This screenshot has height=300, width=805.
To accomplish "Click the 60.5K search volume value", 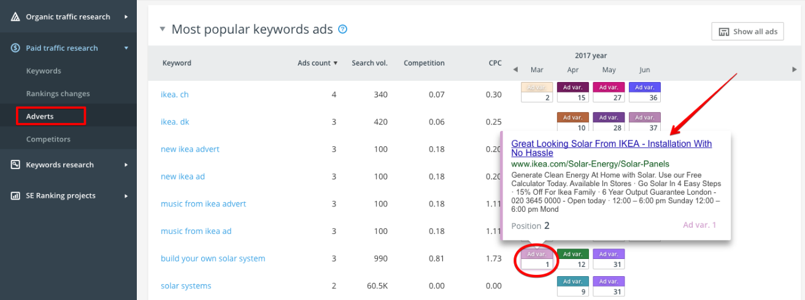I will pos(376,286).
